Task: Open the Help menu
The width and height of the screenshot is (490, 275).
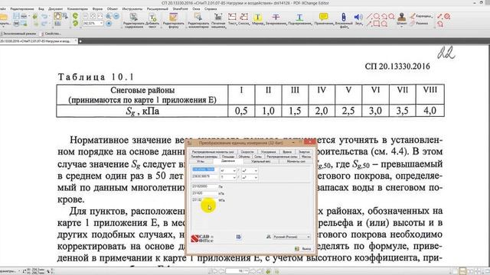Action: click(x=211, y=9)
